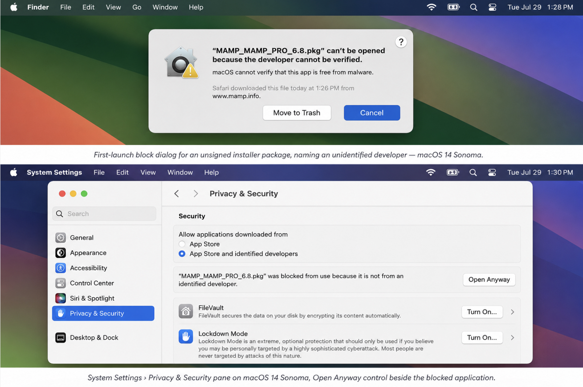The image size is (583, 387).
Task: Open System Settings app menu
Action: pyautogui.click(x=54, y=172)
